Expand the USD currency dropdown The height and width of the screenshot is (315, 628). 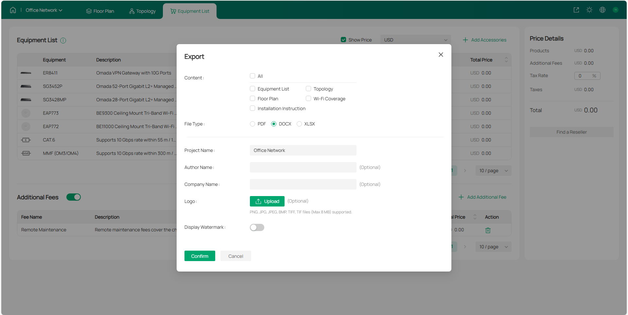[x=415, y=40]
